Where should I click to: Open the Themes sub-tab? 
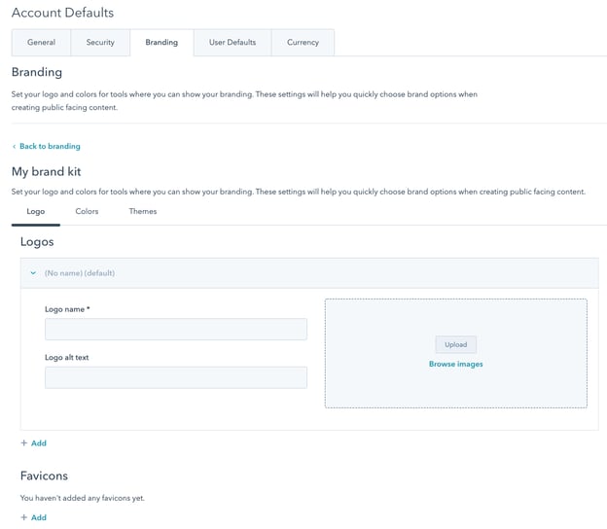pos(143,212)
